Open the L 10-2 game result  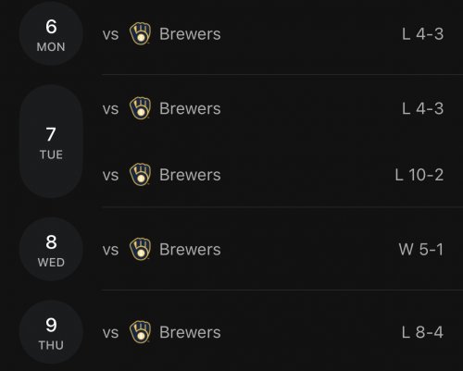pyautogui.click(x=419, y=175)
